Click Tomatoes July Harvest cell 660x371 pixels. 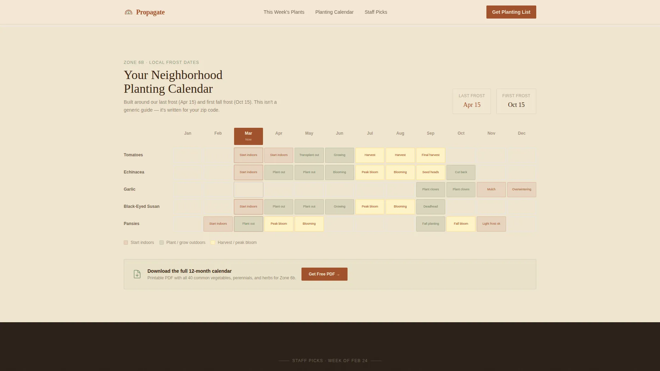370,155
